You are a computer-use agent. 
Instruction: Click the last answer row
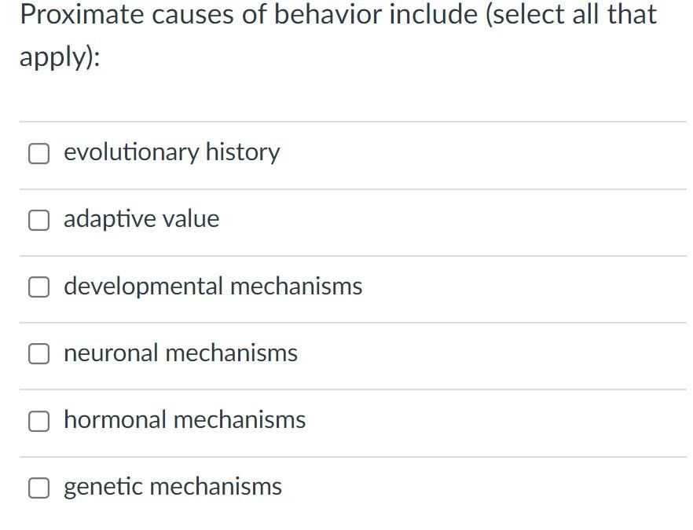[x=346, y=487]
